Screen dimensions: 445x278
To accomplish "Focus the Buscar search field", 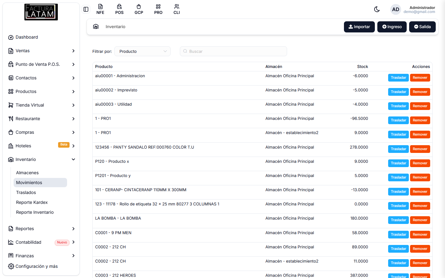I will 233,51.
